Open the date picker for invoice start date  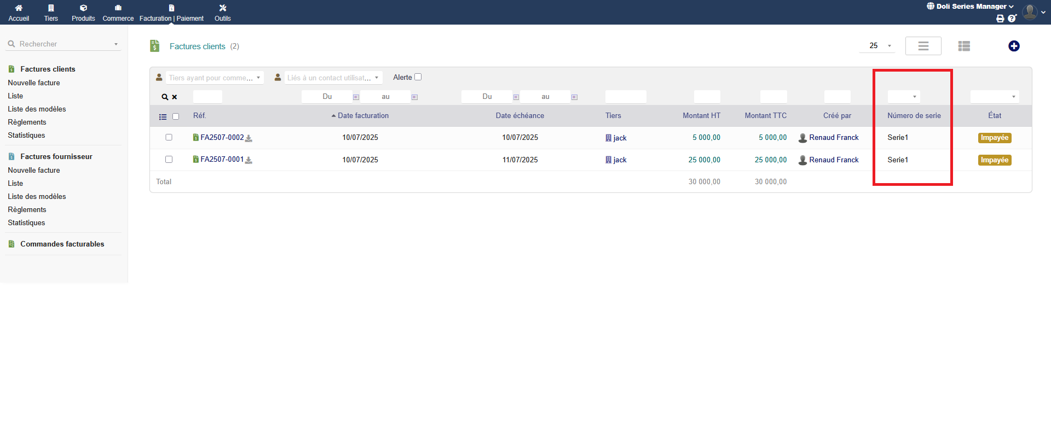[x=356, y=97]
